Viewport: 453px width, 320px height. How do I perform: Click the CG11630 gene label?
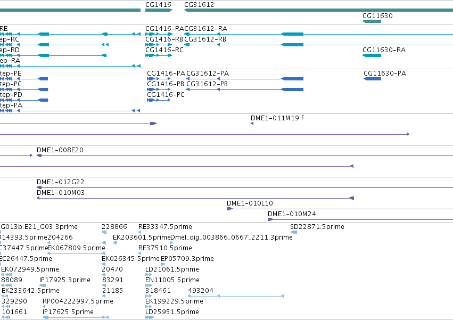(377, 16)
